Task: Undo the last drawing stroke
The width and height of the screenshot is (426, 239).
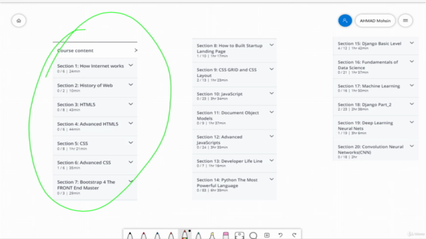Action: (x=280, y=235)
